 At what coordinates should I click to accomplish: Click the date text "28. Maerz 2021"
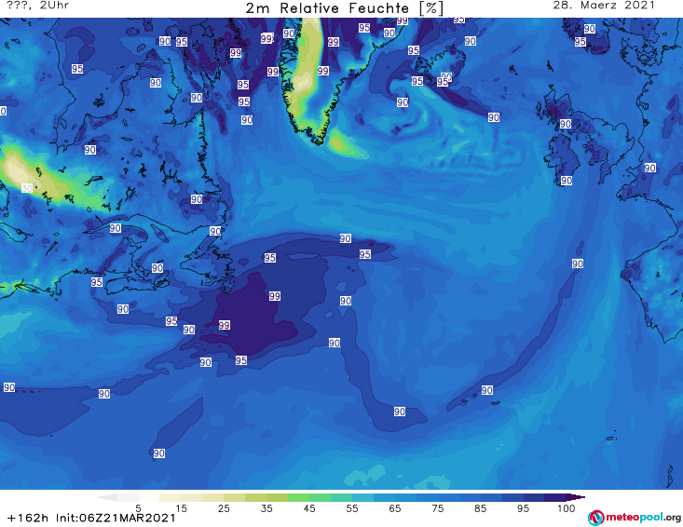pyautogui.click(x=604, y=6)
